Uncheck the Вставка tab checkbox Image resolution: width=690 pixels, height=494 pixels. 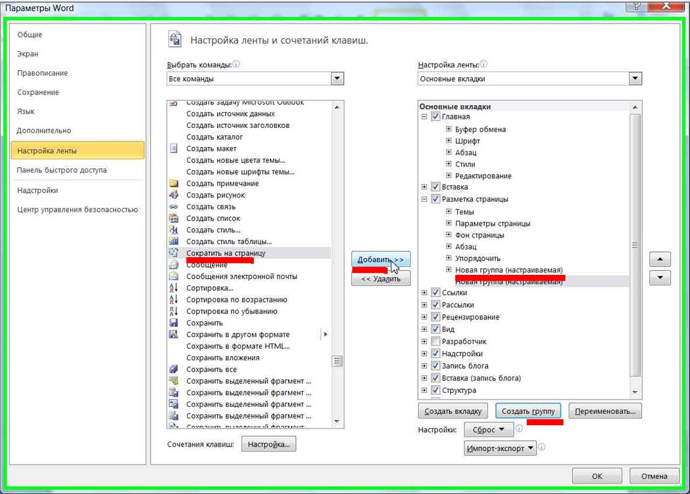(x=436, y=187)
